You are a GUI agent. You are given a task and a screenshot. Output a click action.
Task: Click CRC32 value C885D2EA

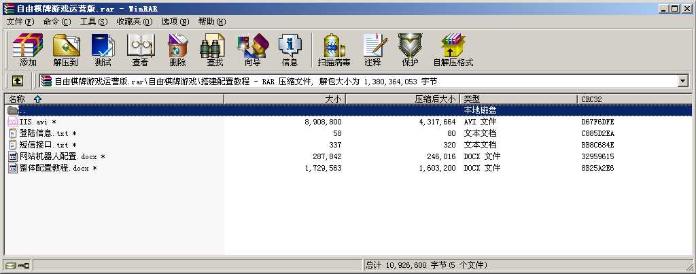coord(597,133)
